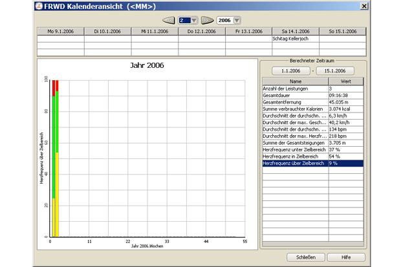Select the Gesamtdauer row
This screenshot has height=267, width=401.
[295, 94]
